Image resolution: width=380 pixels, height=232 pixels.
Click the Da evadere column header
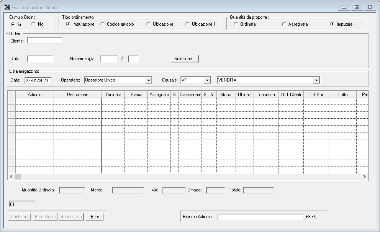coord(190,95)
